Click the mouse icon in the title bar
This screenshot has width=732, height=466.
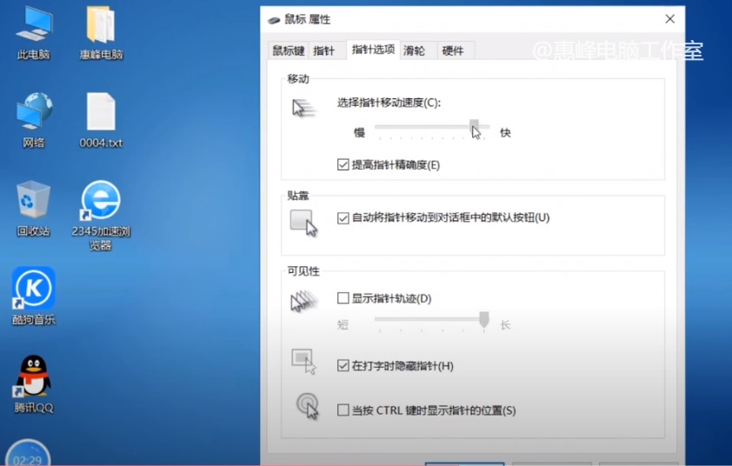[x=274, y=20]
